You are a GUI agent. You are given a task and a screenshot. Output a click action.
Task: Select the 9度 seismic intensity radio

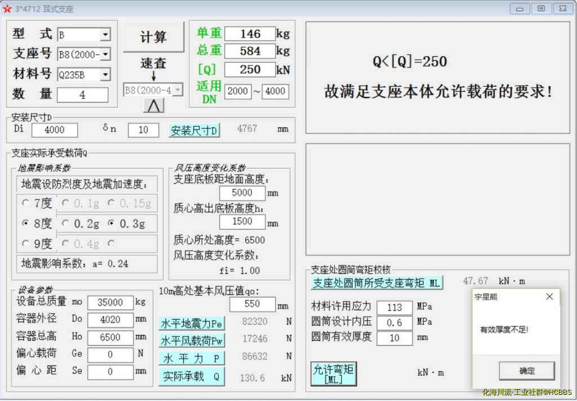tap(25, 244)
